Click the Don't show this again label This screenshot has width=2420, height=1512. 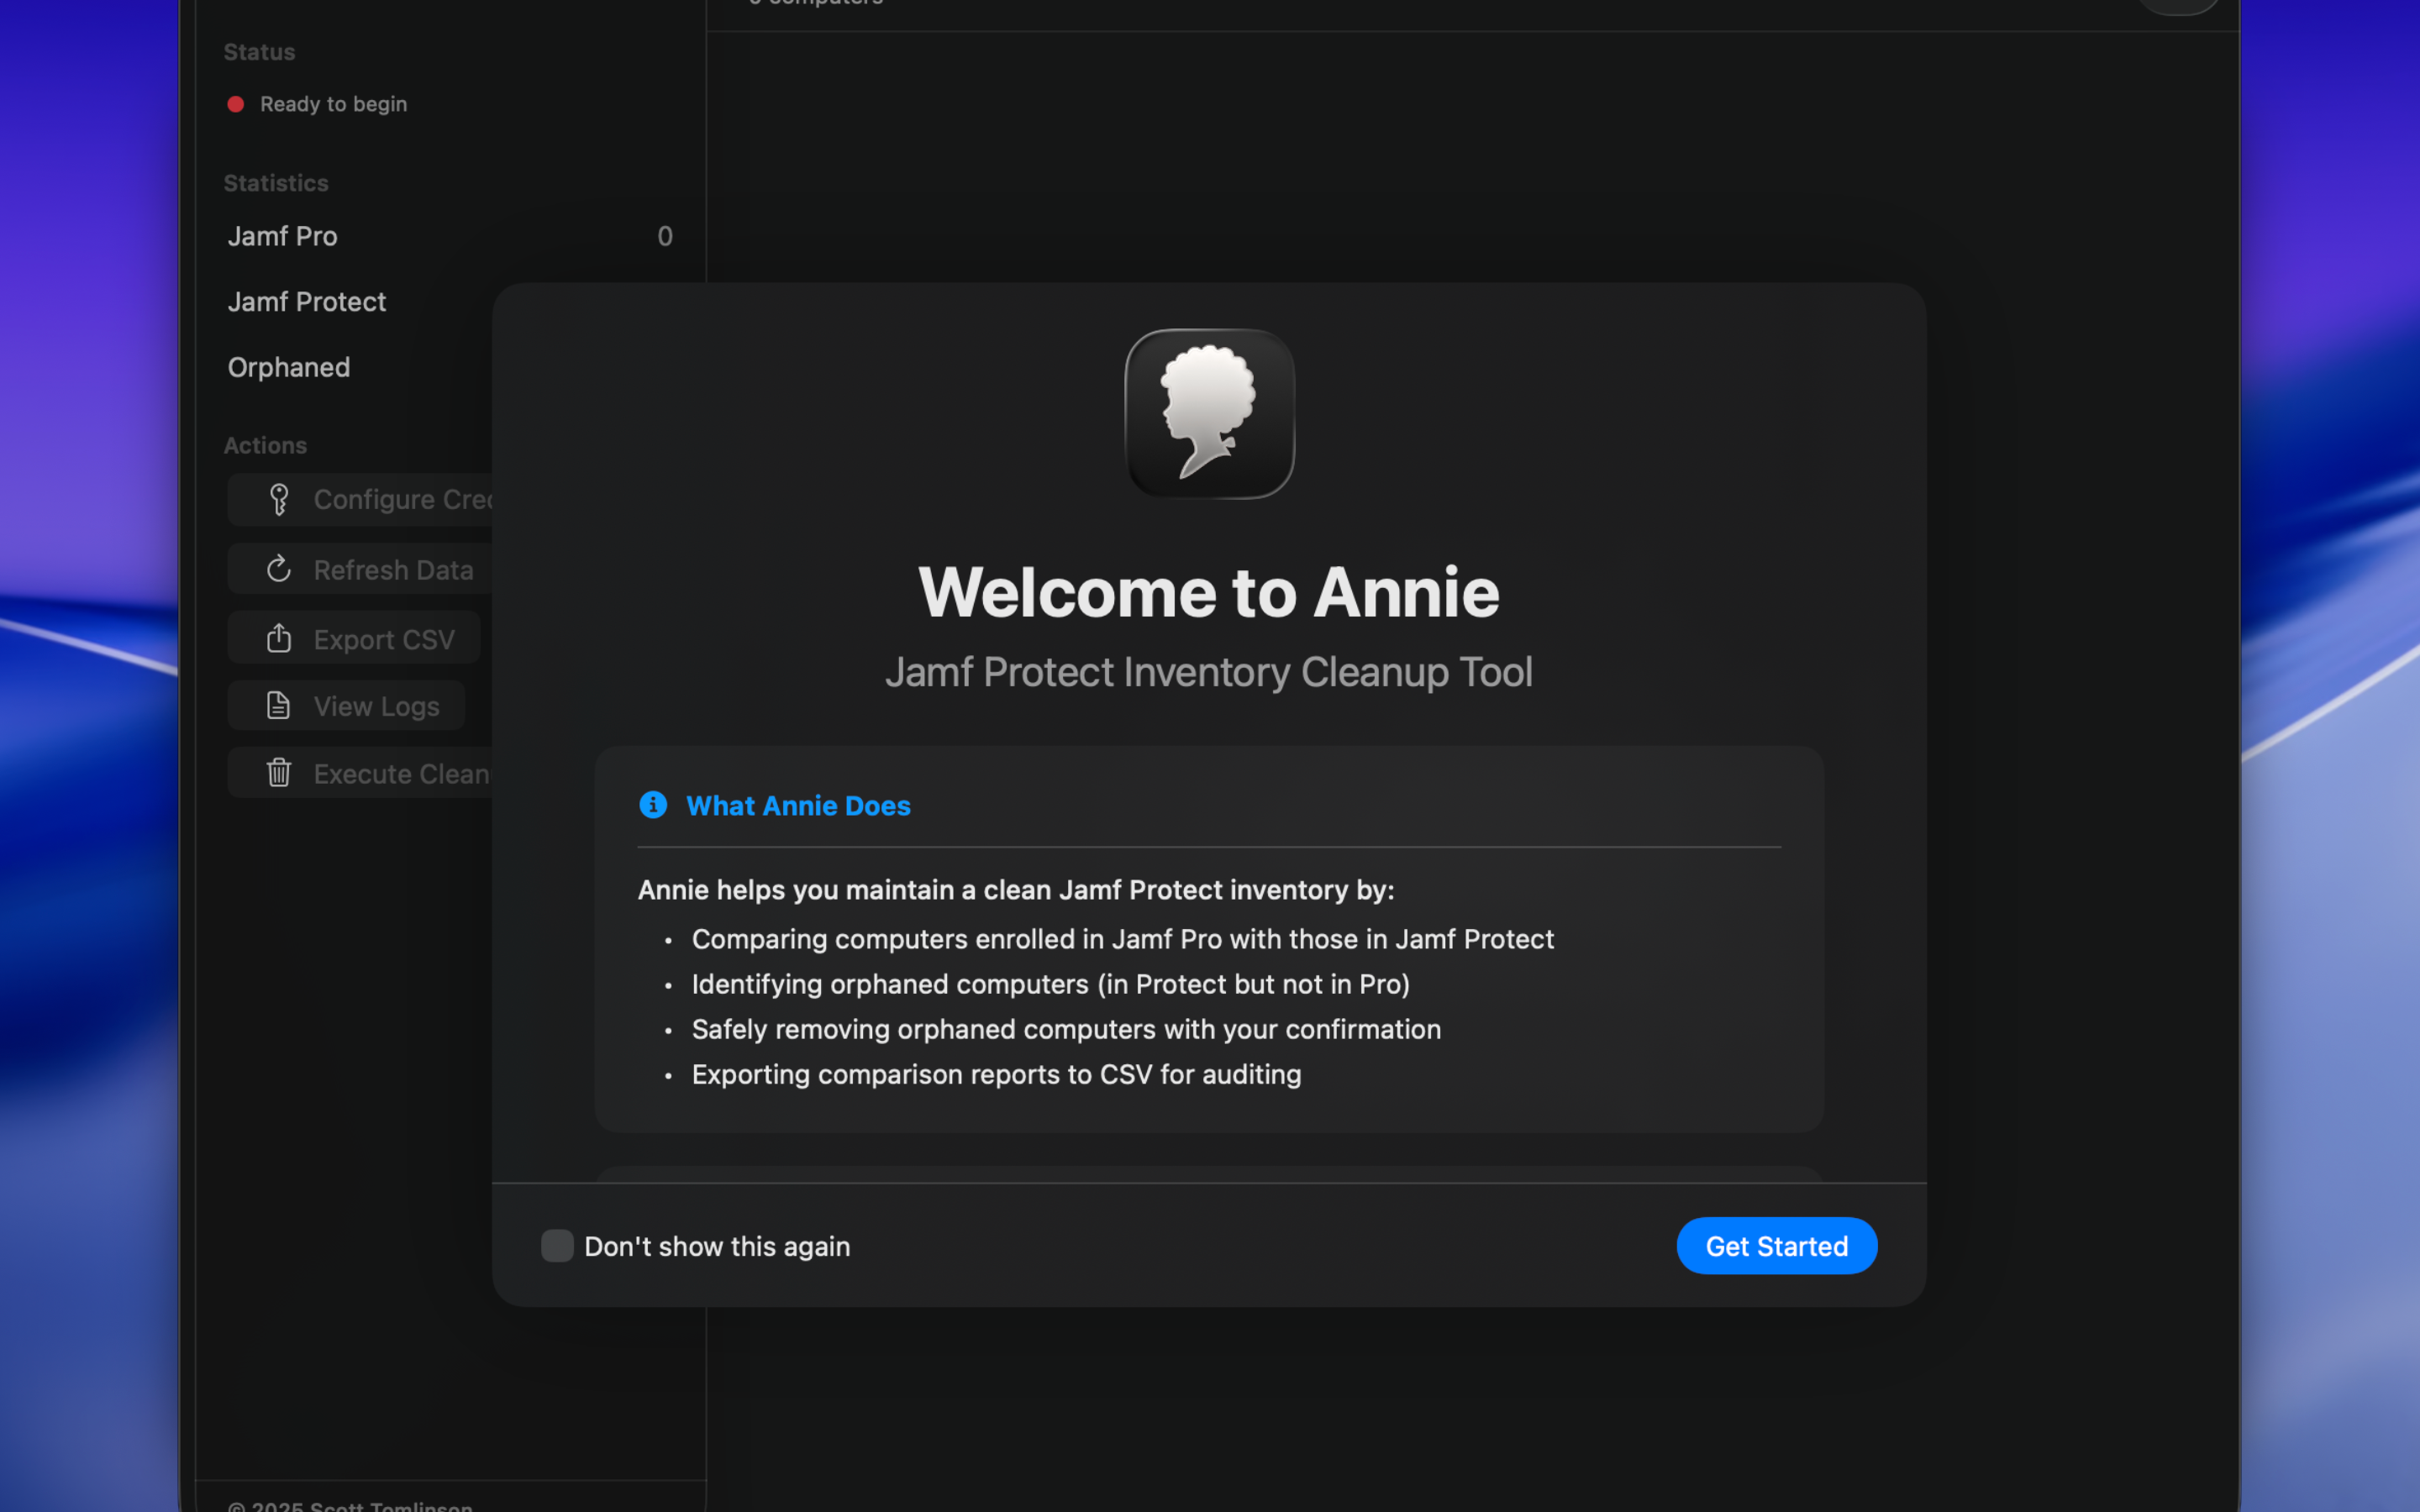[716, 1247]
